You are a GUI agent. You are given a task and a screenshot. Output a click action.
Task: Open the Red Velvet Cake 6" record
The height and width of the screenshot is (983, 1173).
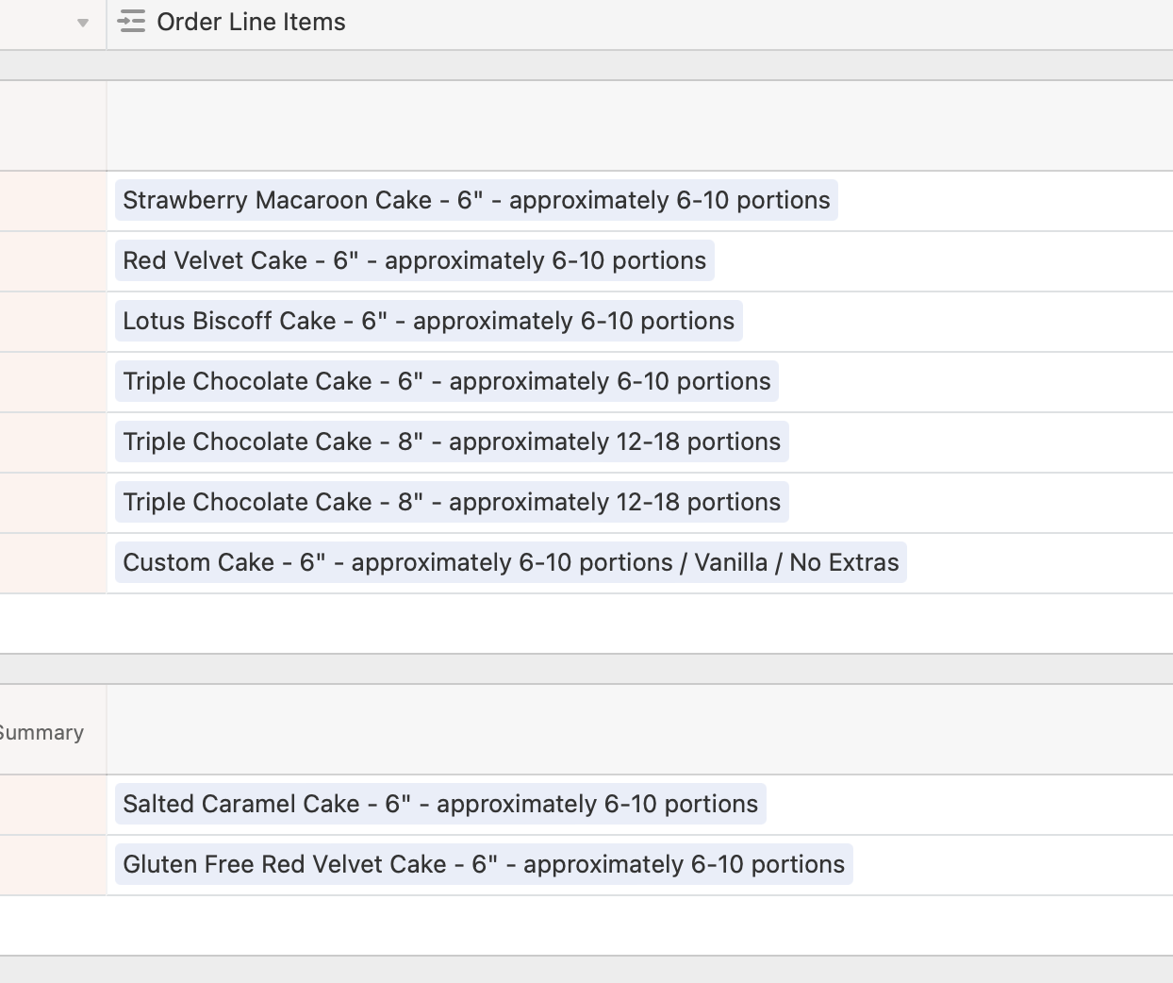click(415, 260)
